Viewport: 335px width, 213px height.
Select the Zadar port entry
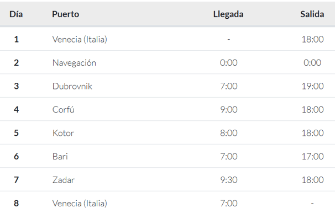click(64, 180)
